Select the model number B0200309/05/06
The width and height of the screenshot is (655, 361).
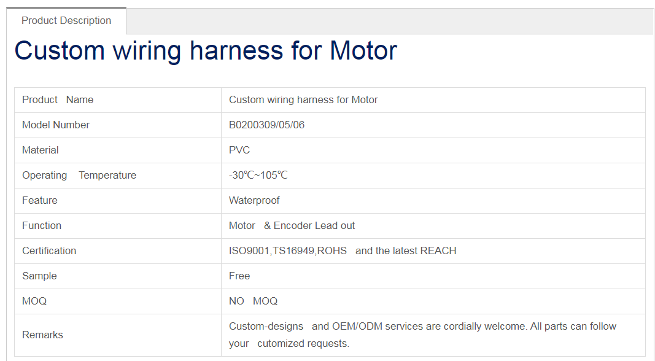click(x=266, y=125)
